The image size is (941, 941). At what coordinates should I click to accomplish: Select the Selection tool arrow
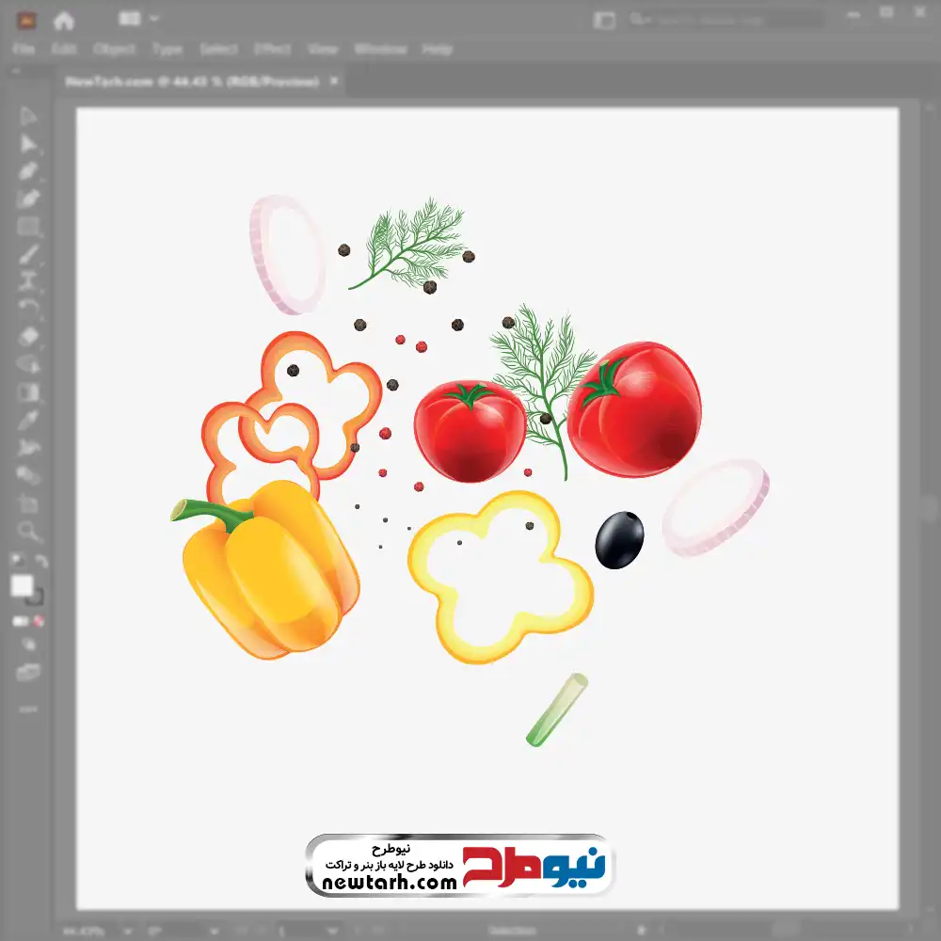[28, 117]
